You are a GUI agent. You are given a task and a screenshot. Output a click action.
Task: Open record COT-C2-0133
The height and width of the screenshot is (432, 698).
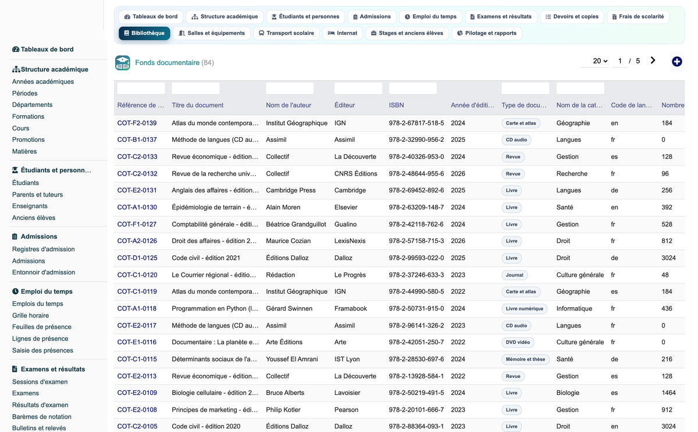[x=137, y=156]
